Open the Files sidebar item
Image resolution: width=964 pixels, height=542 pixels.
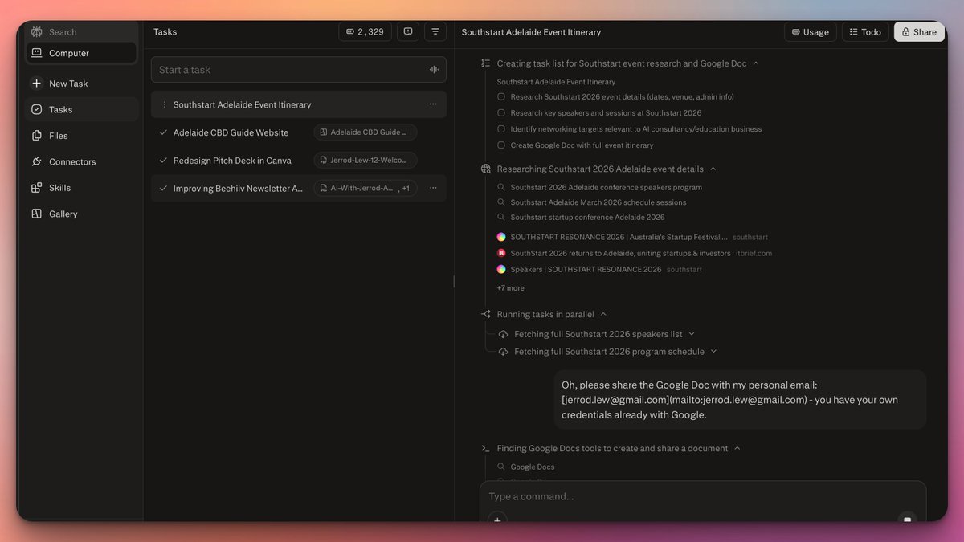pyautogui.click(x=80, y=136)
